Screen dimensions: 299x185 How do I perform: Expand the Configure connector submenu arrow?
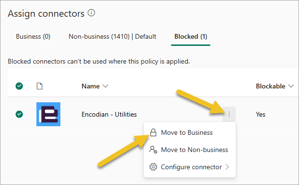227,167
